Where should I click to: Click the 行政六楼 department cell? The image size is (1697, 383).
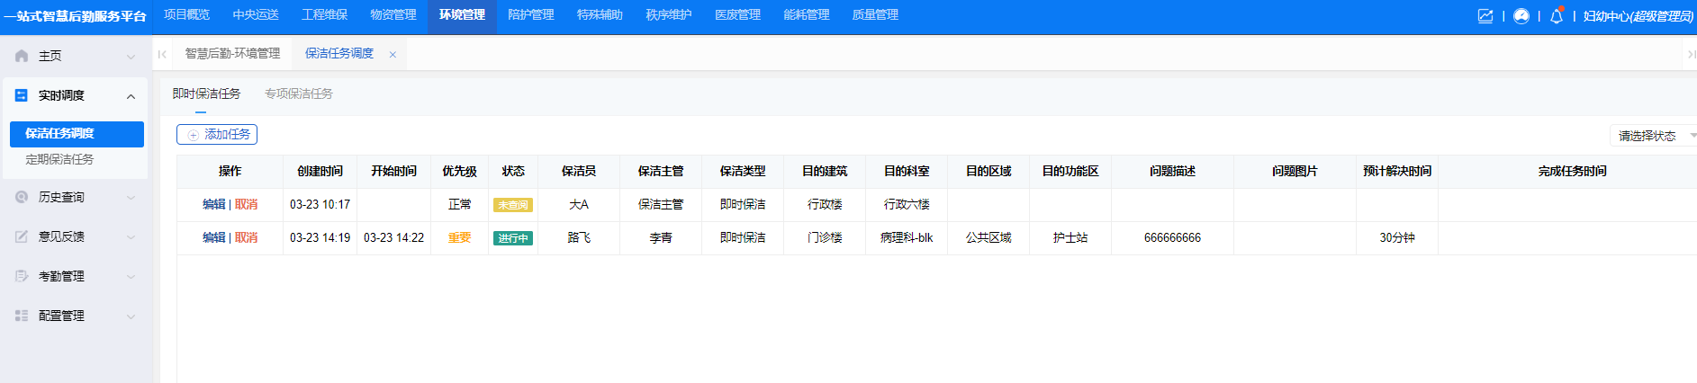pos(907,205)
